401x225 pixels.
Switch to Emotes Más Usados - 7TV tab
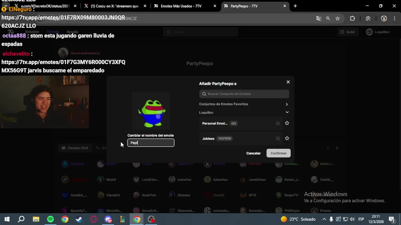click(185, 6)
